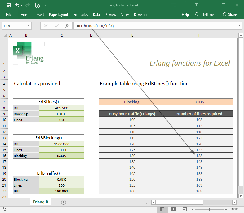Switch to the Formulas ribbon tab
The width and height of the screenshot is (244, 213).
pos(80,15)
